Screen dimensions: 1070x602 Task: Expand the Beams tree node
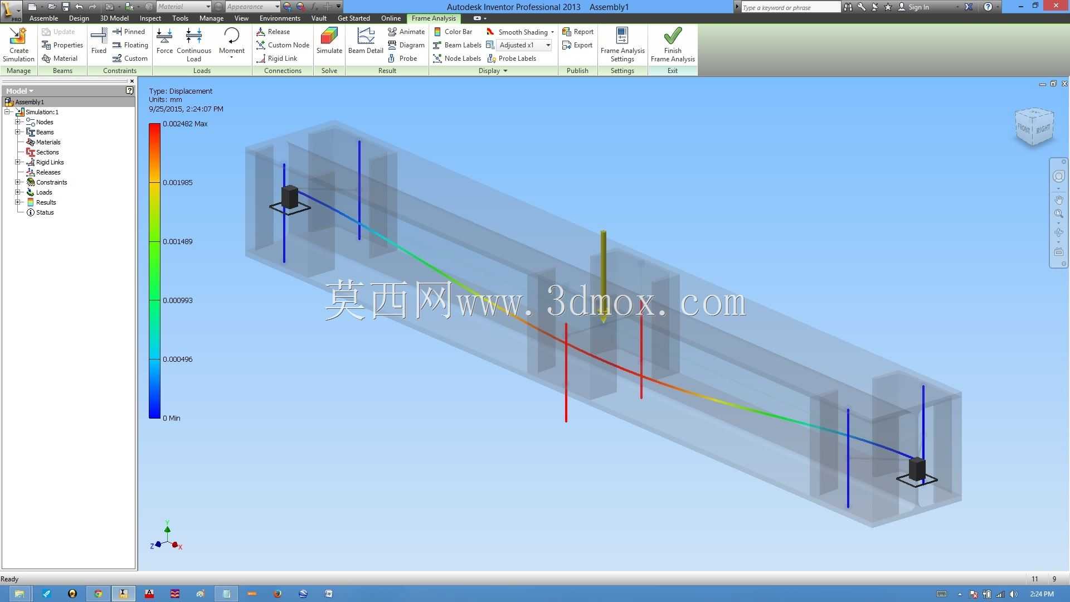point(17,132)
